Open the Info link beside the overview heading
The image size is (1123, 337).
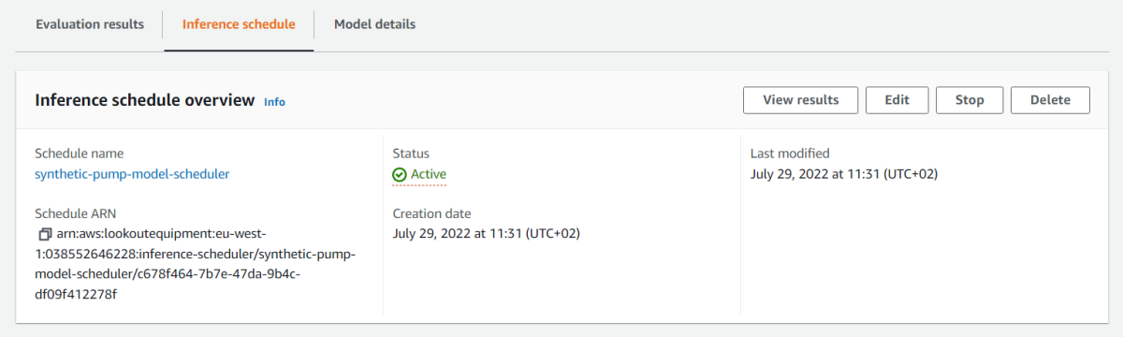pyautogui.click(x=274, y=102)
